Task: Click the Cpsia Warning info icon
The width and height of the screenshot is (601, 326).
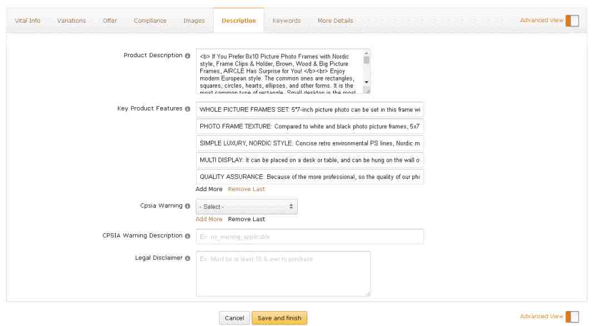Action: point(188,206)
